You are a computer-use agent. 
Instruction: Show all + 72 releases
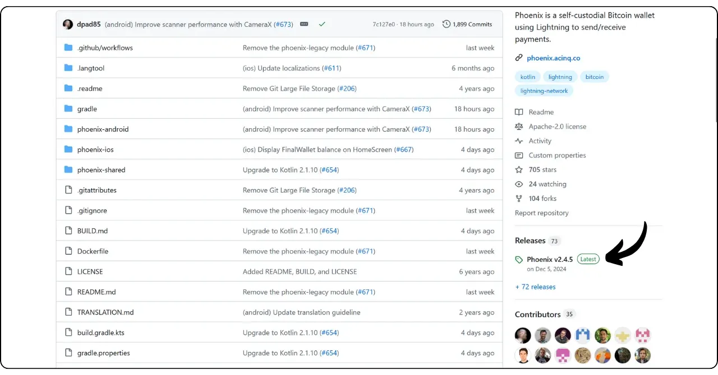tap(535, 287)
